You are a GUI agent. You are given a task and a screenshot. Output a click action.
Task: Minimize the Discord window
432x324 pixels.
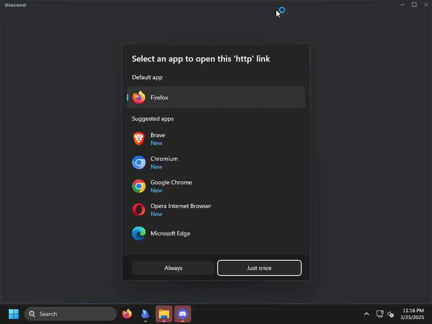pyautogui.click(x=402, y=5)
